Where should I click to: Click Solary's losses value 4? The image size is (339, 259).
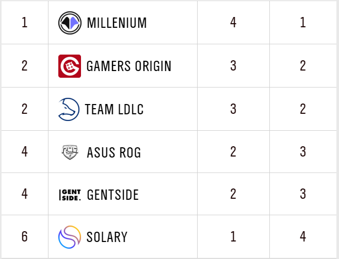tap(303, 237)
